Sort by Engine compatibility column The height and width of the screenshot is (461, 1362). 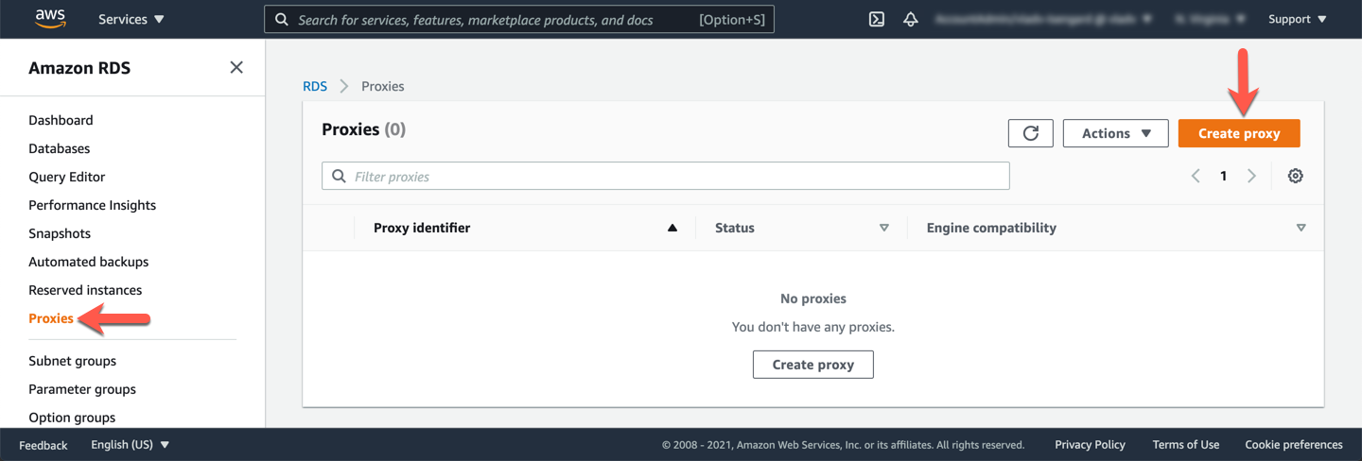pos(1301,228)
